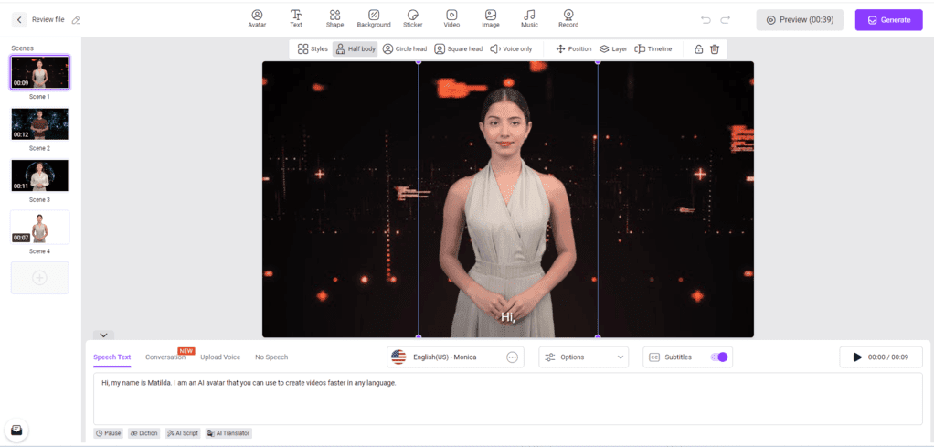Click the Scenes panel heading
This screenshot has height=447, width=934.
pyautogui.click(x=23, y=48)
